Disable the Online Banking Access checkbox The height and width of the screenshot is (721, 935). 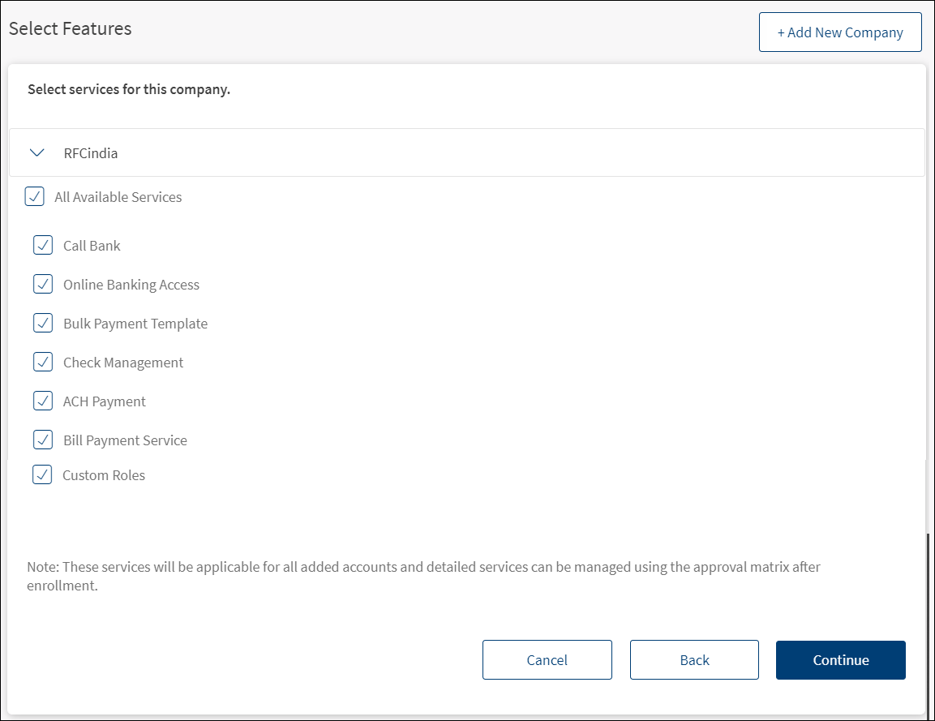[43, 284]
